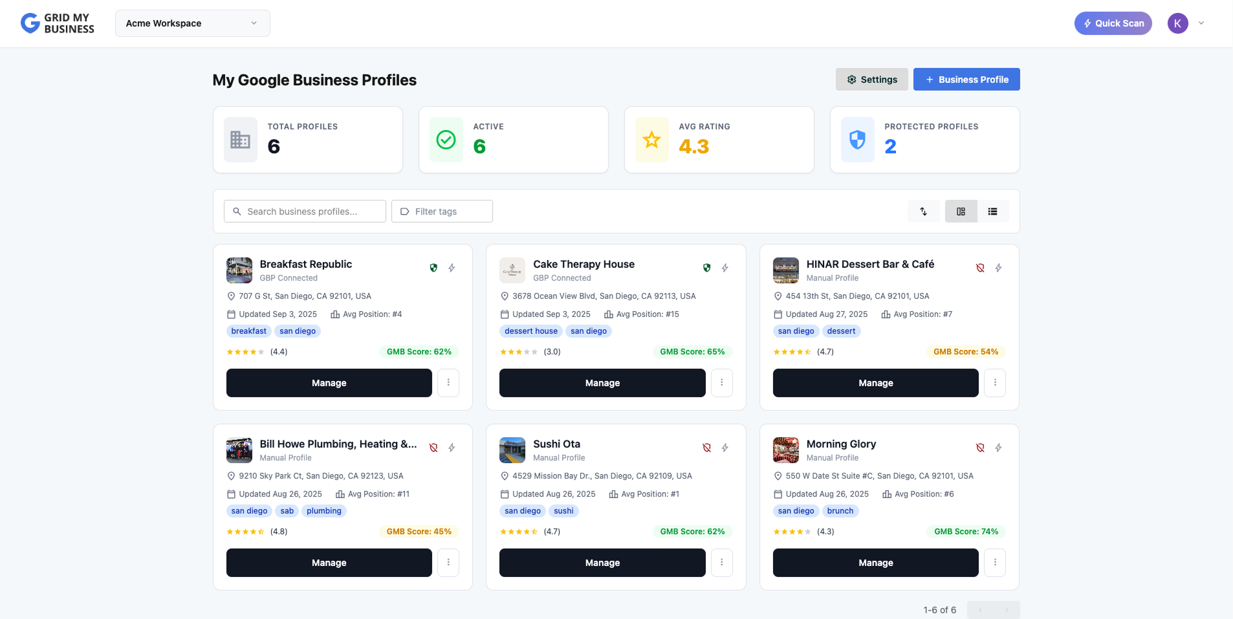Open the Acme Workspace dropdown
The width and height of the screenshot is (1233, 619).
pos(192,23)
